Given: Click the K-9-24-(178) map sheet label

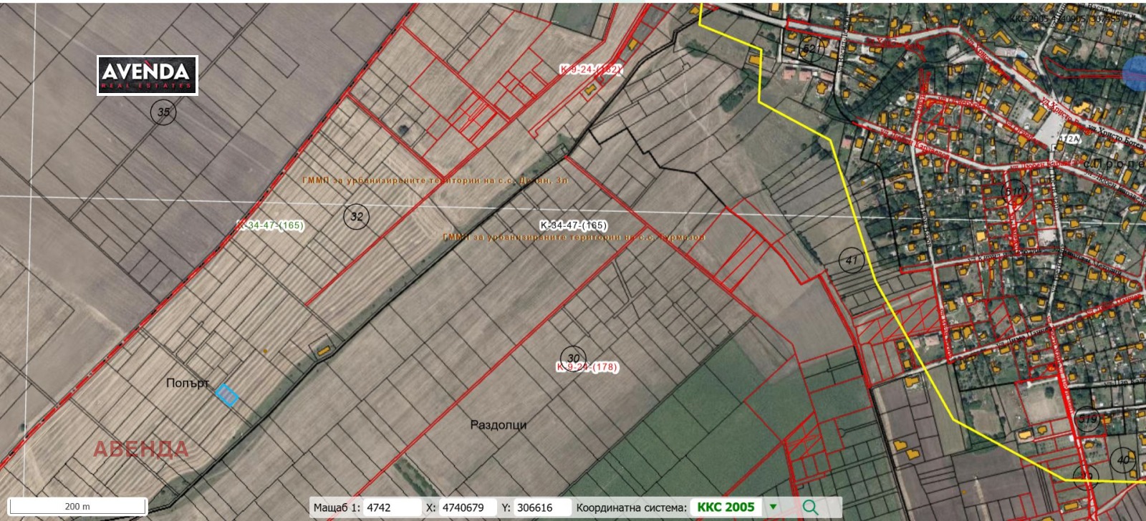Looking at the screenshot, I should (x=587, y=367).
